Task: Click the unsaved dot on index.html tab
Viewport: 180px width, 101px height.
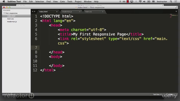Action: [x=57, y=12]
